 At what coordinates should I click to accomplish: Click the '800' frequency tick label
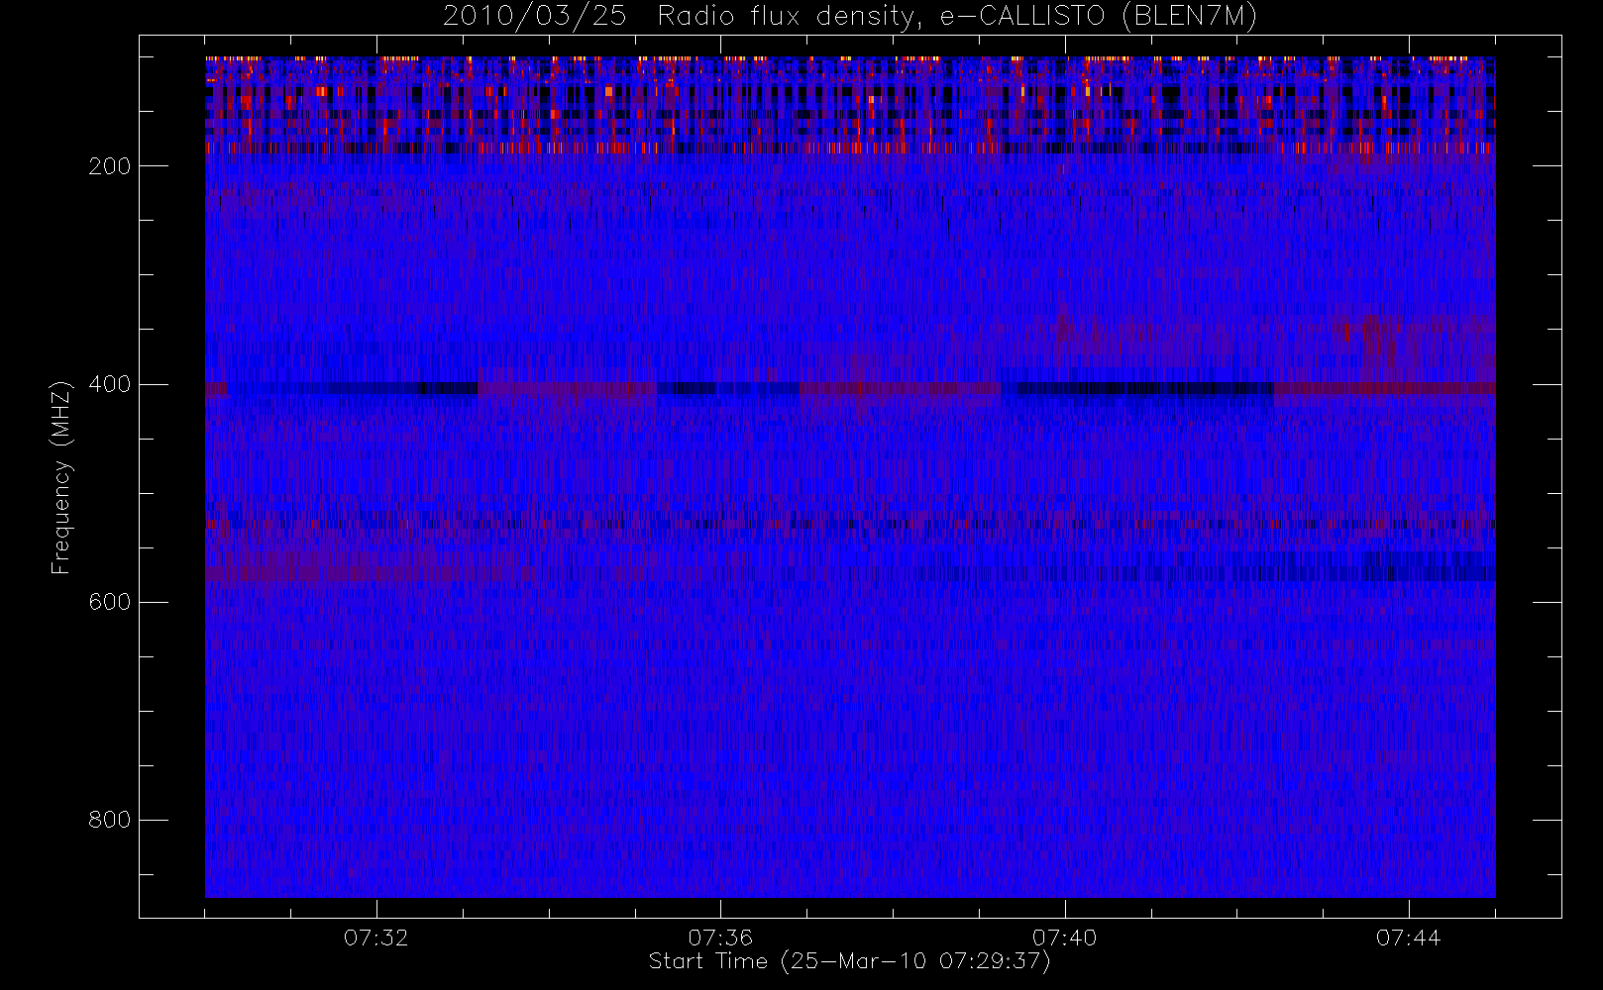[x=109, y=820]
